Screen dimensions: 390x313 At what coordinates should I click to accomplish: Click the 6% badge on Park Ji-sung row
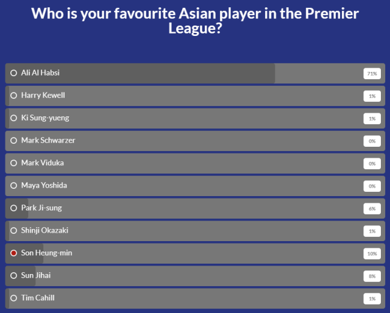pyautogui.click(x=372, y=208)
